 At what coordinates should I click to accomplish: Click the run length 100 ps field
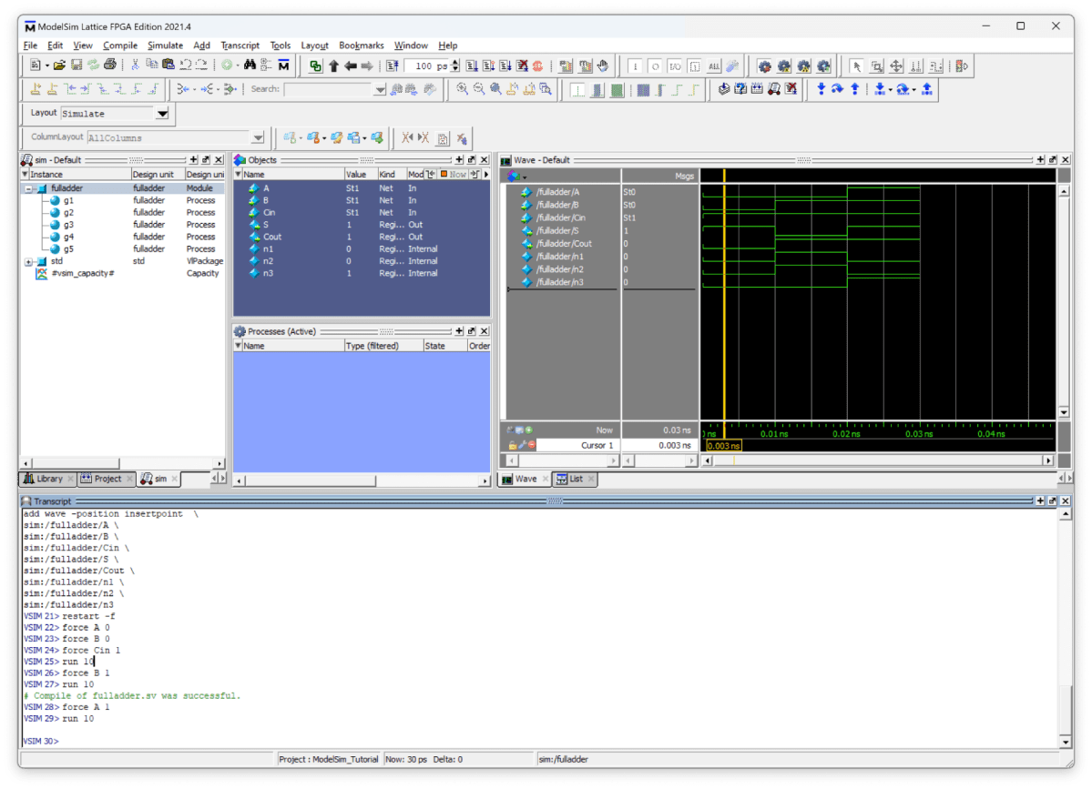(x=425, y=66)
